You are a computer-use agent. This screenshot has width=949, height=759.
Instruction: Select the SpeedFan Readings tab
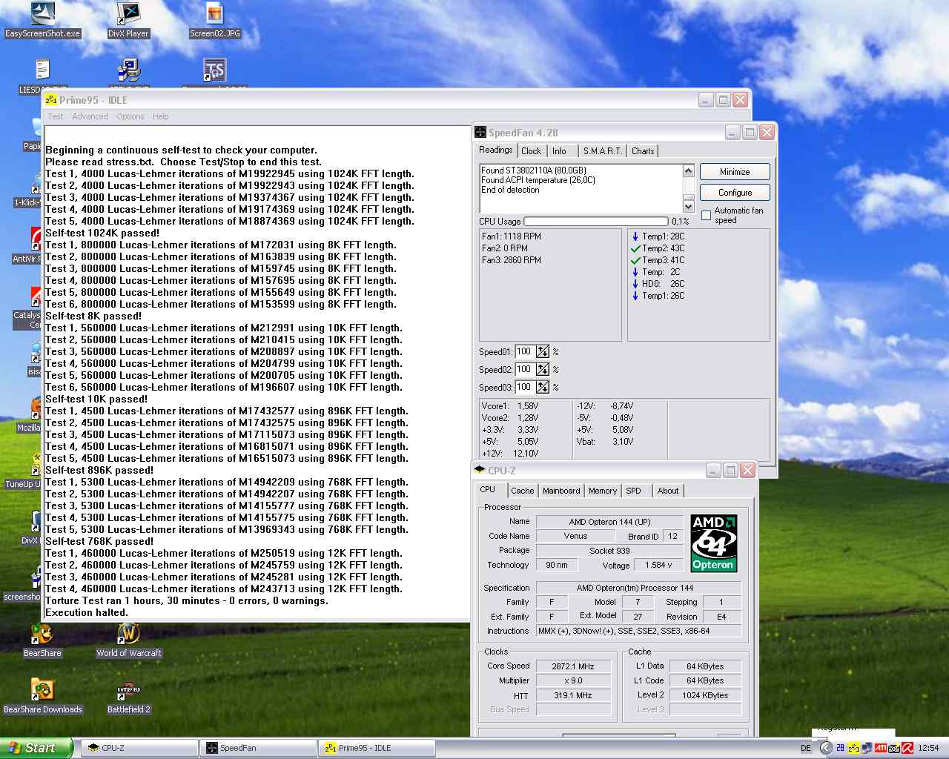tap(496, 150)
